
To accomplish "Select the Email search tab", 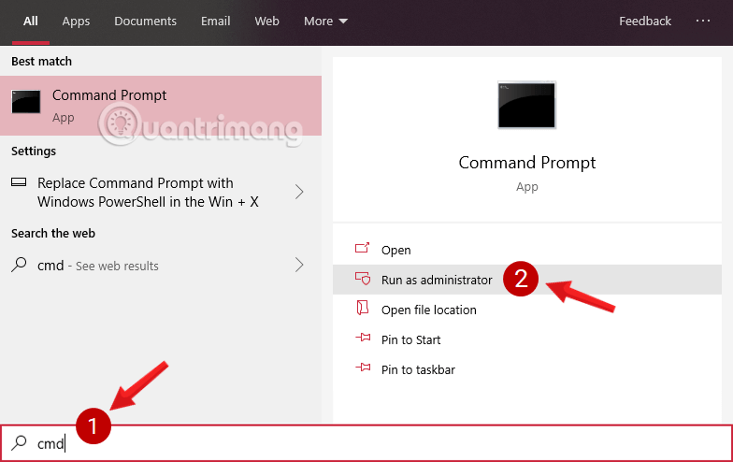I will [x=216, y=21].
